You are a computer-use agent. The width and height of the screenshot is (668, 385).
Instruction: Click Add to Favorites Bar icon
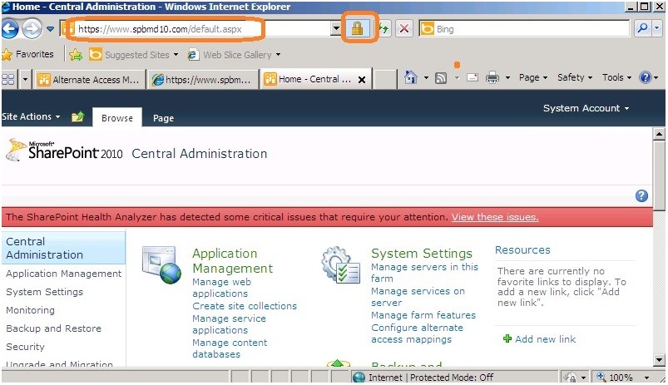(76, 55)
